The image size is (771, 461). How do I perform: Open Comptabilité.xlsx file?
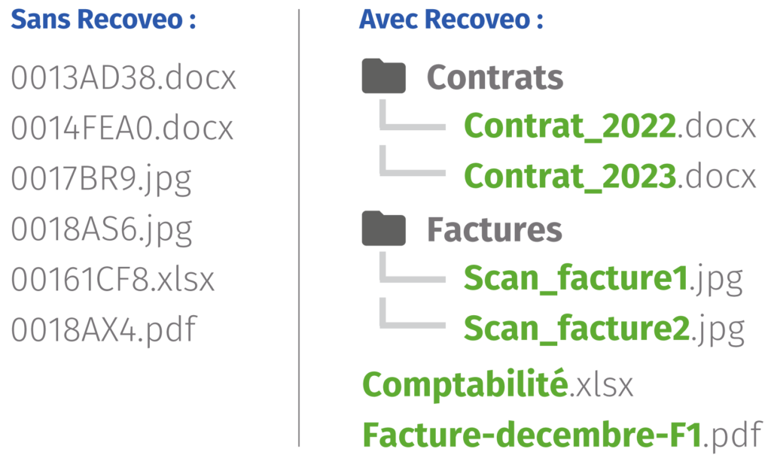point(498,384)
